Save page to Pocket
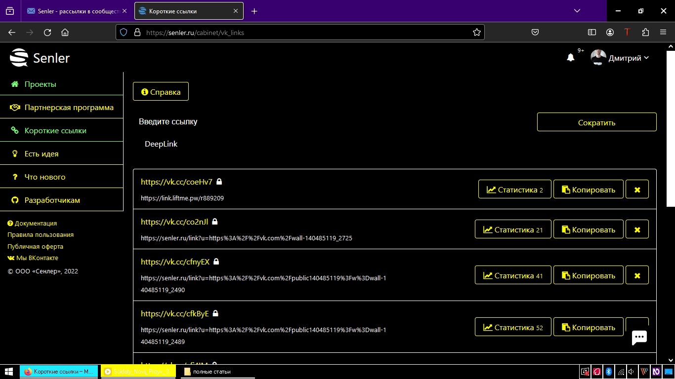 tap(535, 33)
